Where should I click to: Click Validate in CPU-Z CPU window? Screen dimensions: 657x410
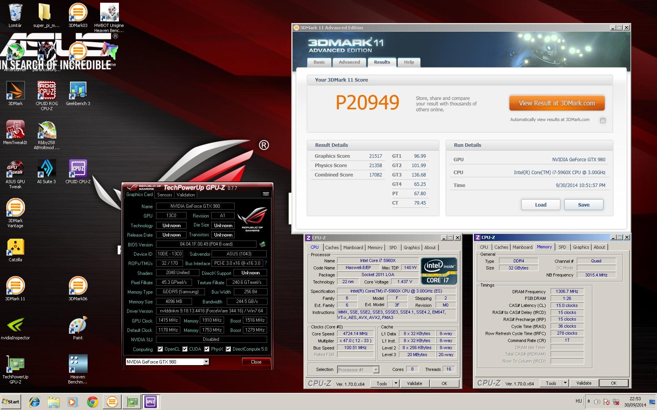point(415,383)
